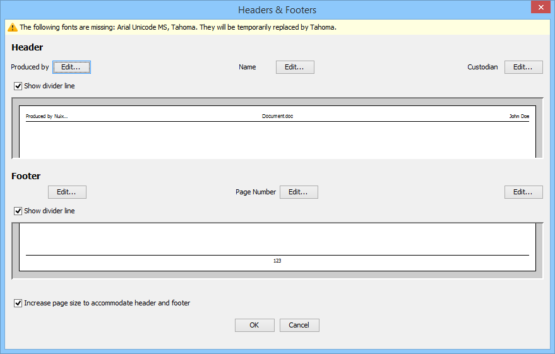Image resolution: width=555 pixels, height=354 pixels.
Task: Click the missing fonts warning message
Action: pos(178,27)
